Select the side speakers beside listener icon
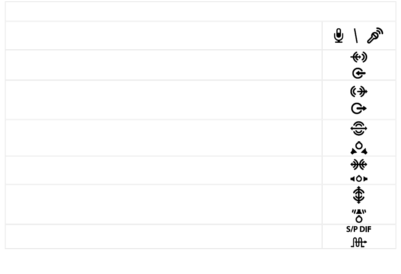The width and height of the screenshot is (401, 274). click(359, 179)
